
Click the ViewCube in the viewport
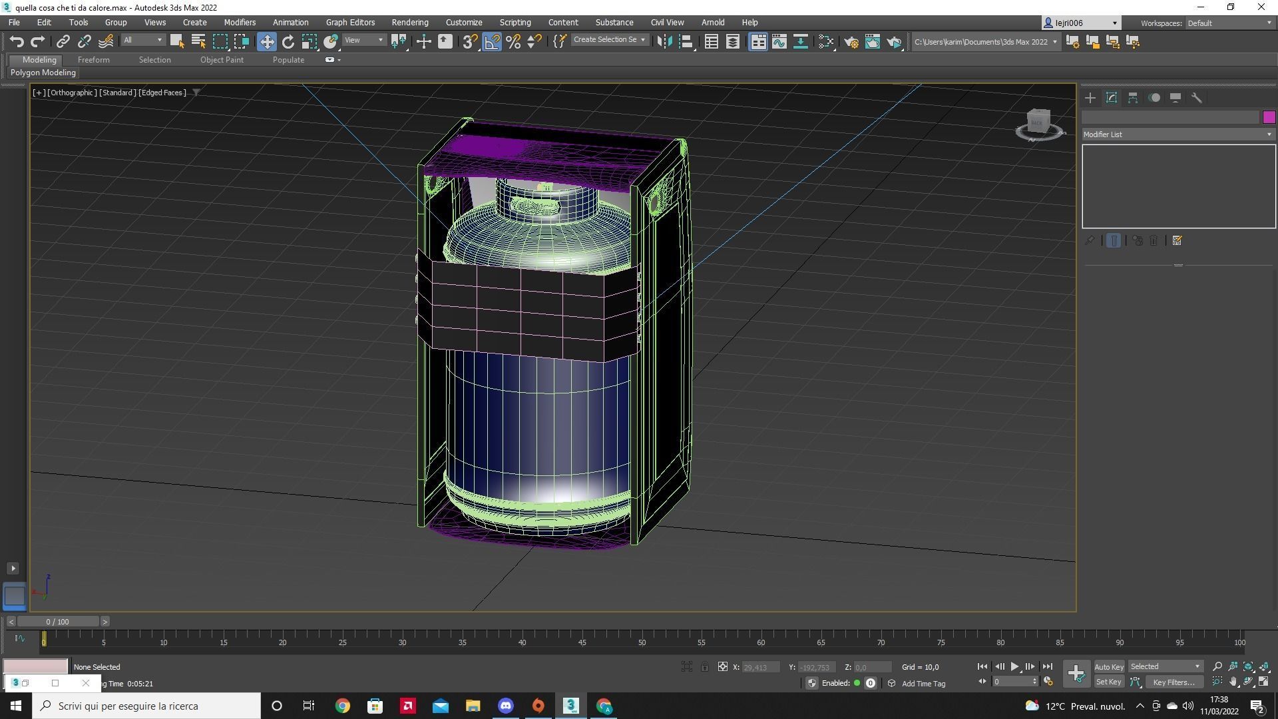[x=1038, y=123]
